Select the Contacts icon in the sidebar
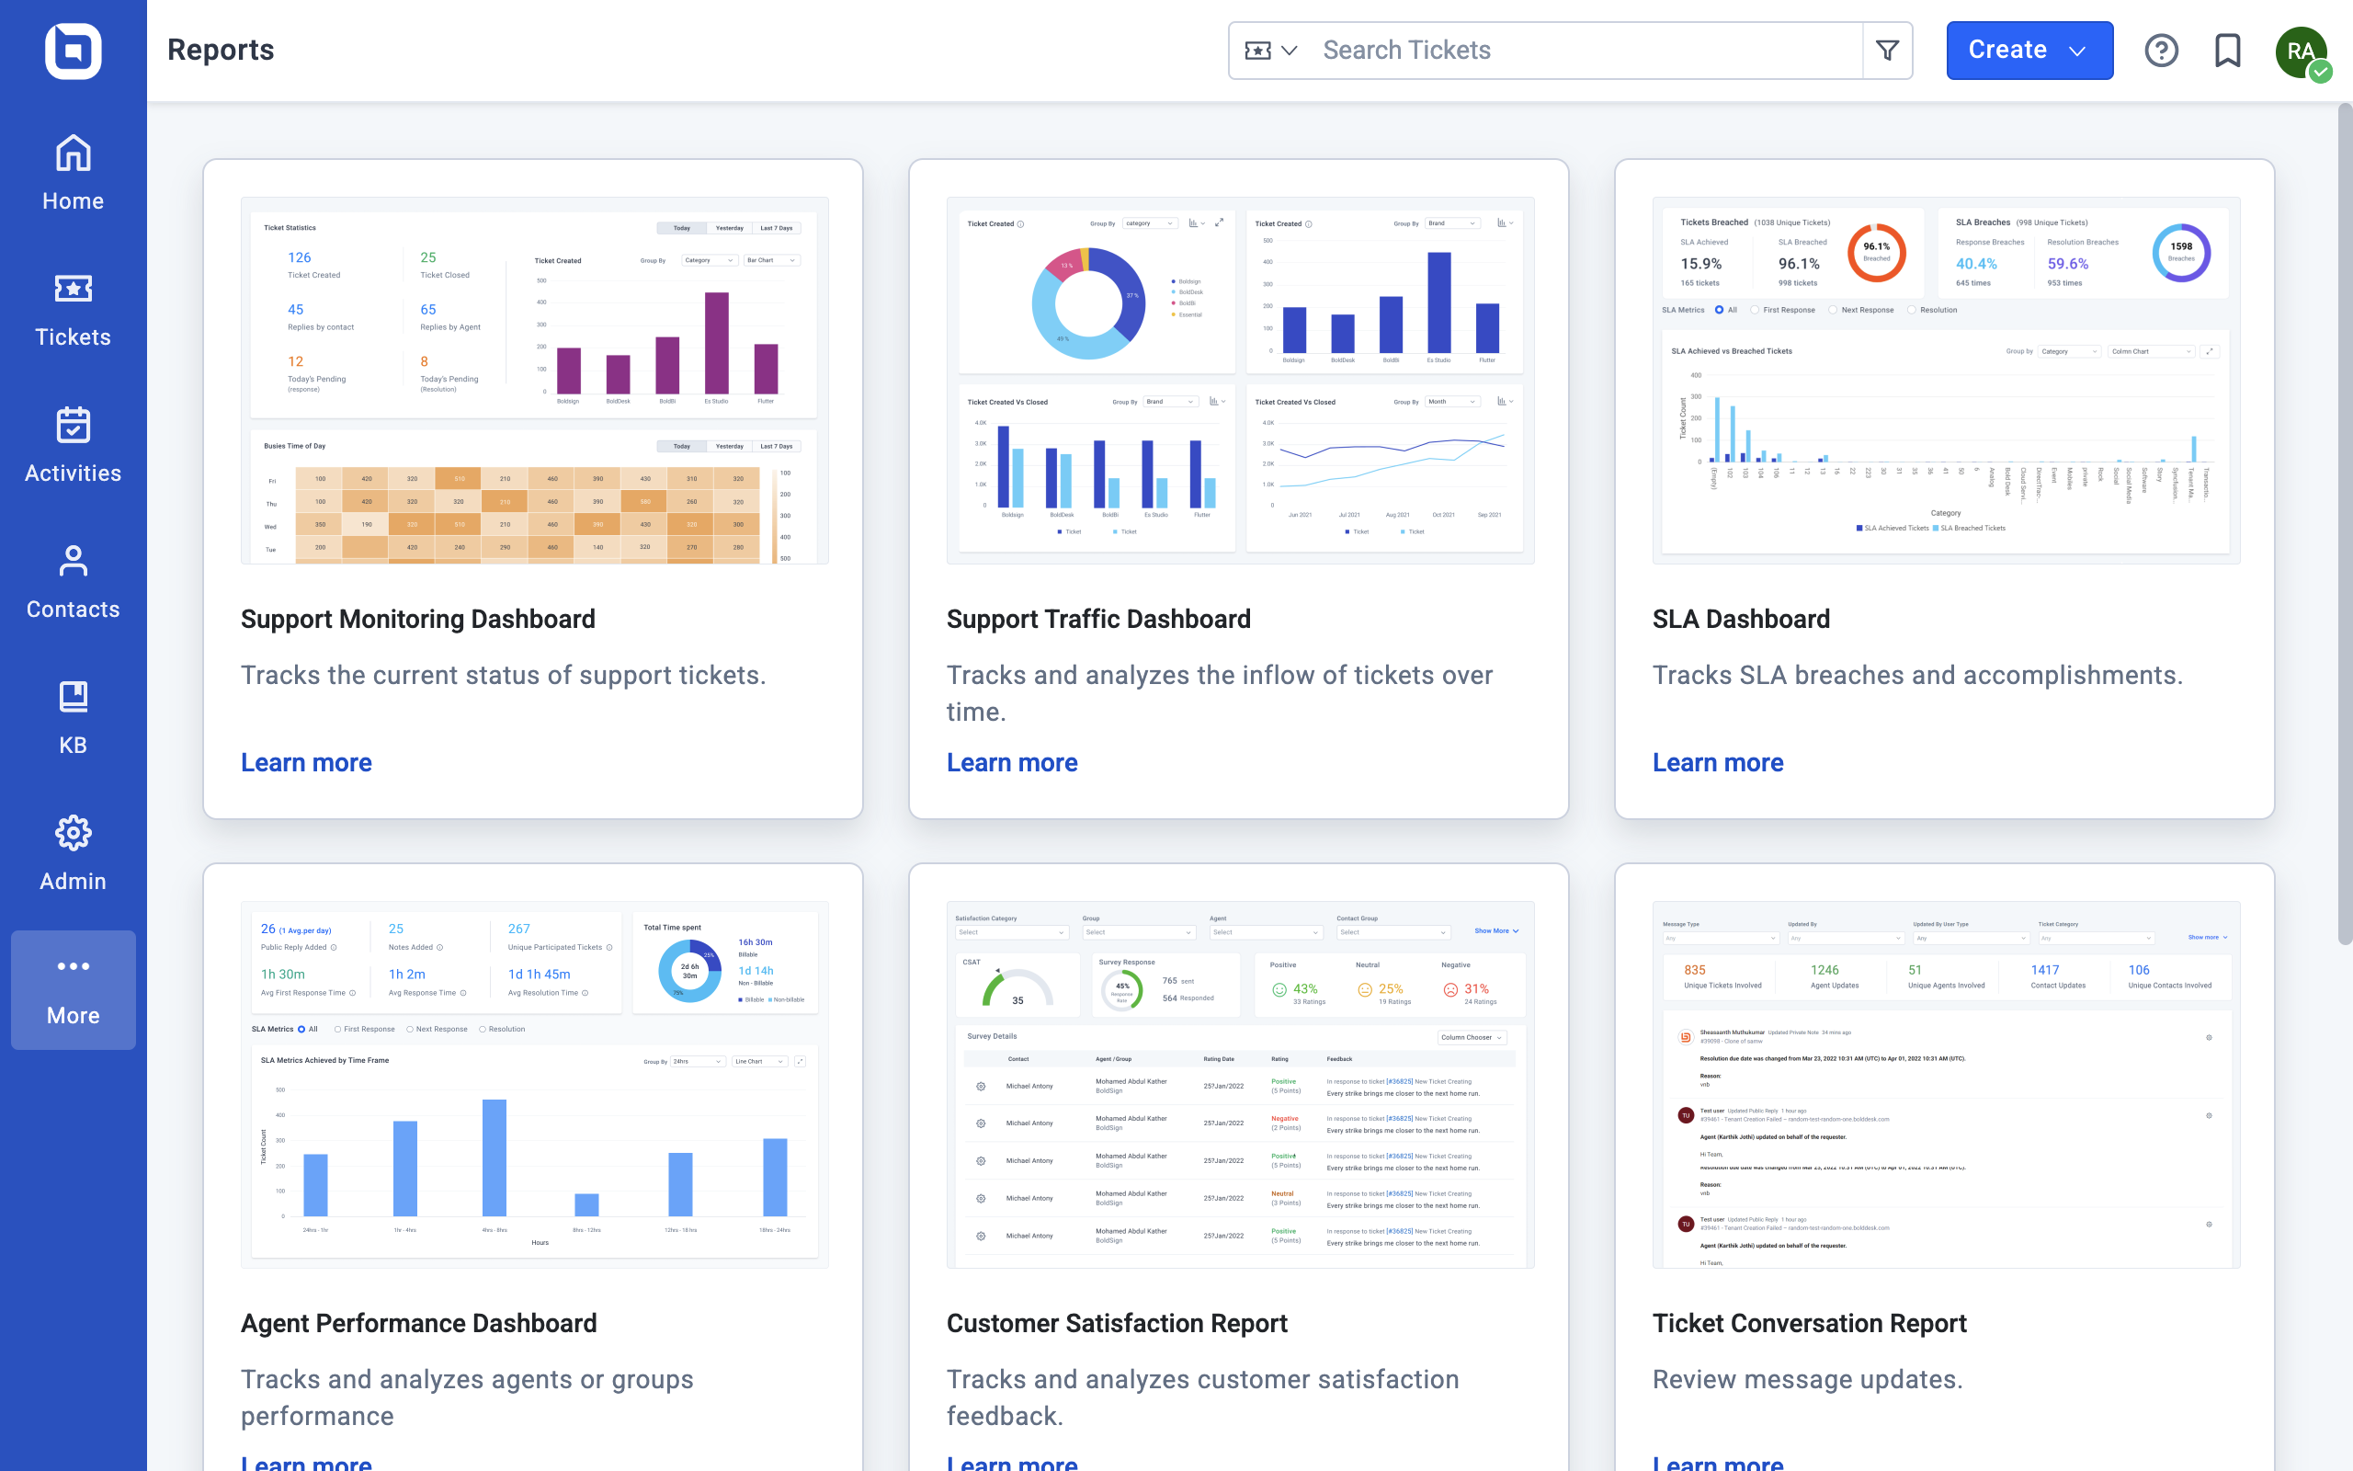Image resolution: width=2353 pixels, height=1471 pixels. click(73, 579)
